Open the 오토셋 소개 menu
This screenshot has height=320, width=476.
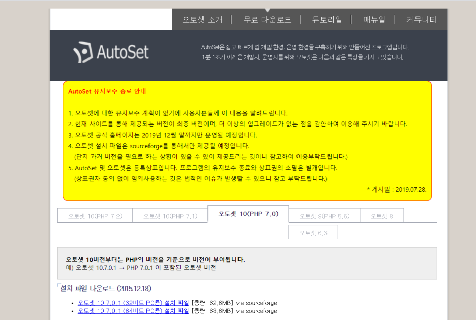pyautogui.click(x=202, y=20)
